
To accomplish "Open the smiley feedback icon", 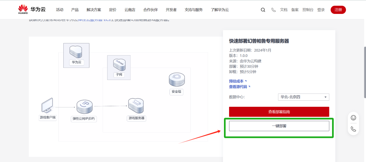I will (353, 118).
